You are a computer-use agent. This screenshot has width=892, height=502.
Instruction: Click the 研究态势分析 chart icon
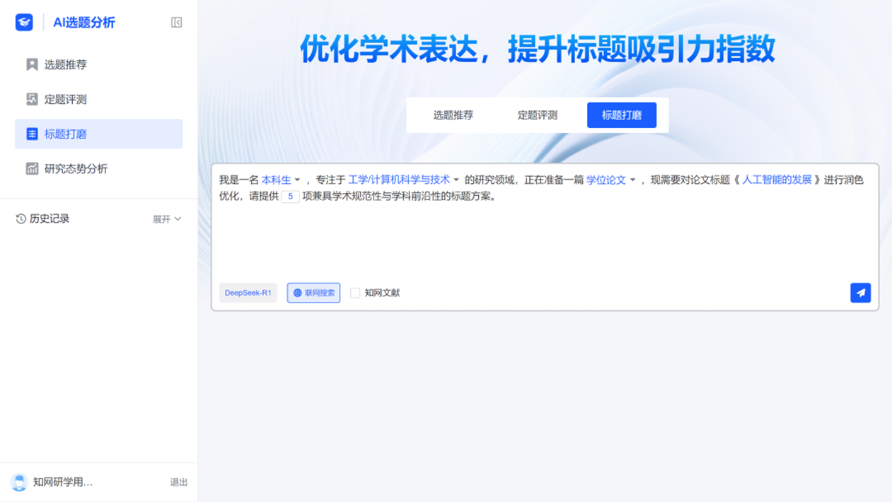tap(32, 168)
